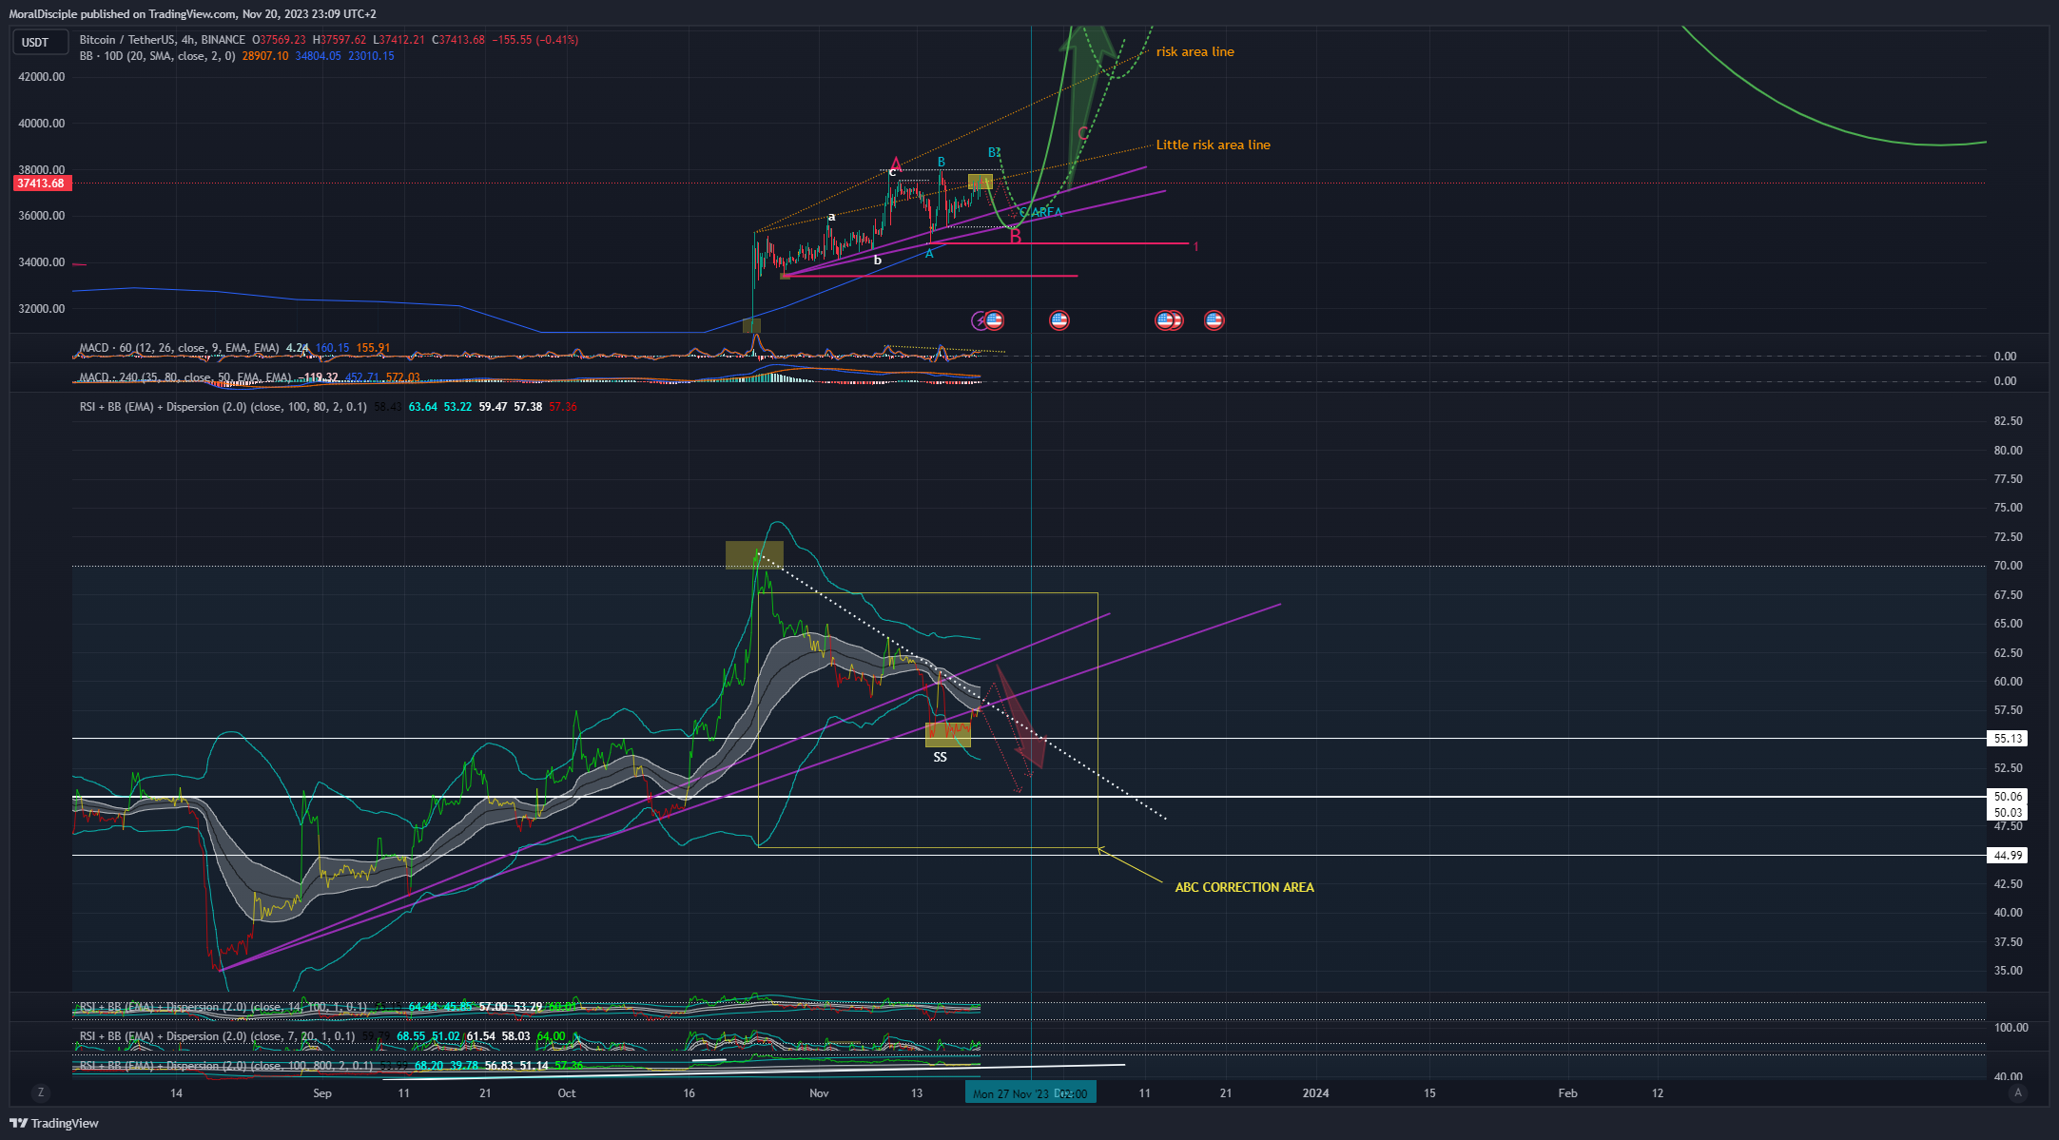The height and width of the screenshot is (1140, 2059).
Task: Click the 55.13 horizontal line price label
Action: (x=2008, y=739)
